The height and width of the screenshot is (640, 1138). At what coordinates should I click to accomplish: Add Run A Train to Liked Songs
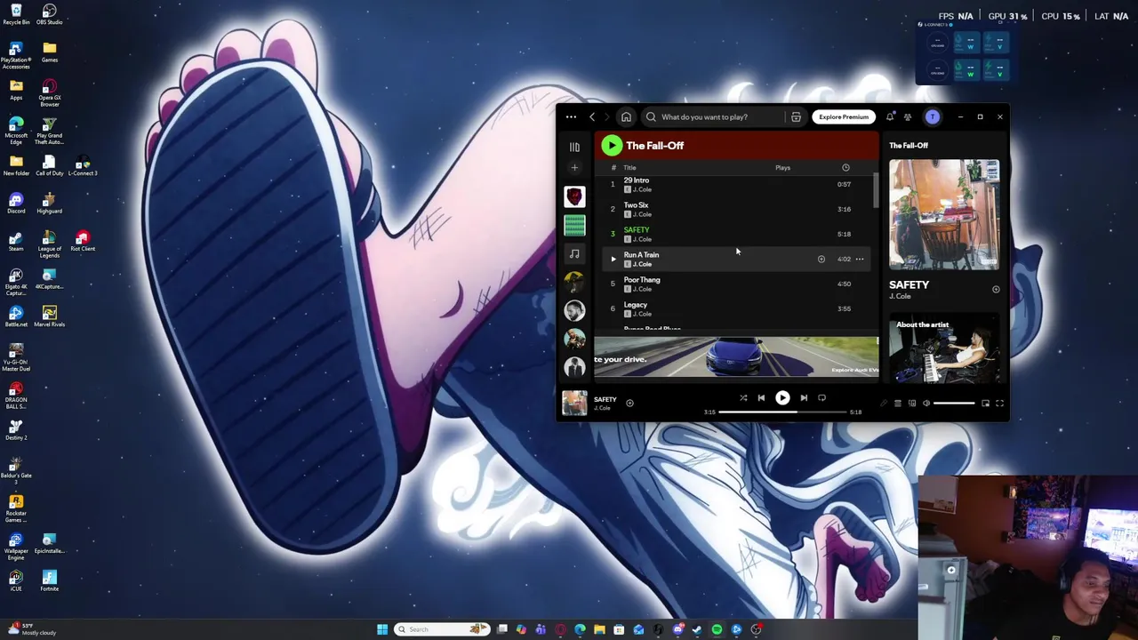[821, 259]
